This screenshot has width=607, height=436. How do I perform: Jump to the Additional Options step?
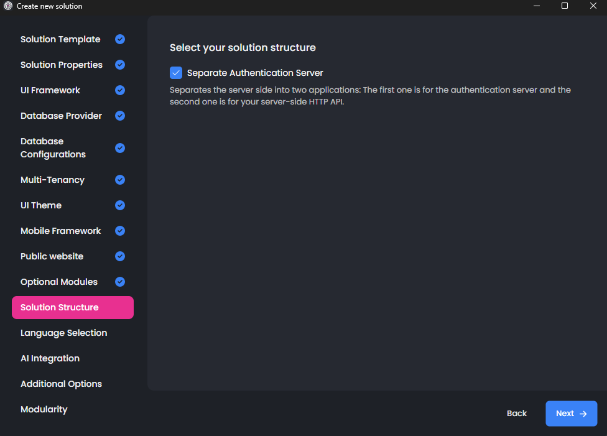point(61,384)
